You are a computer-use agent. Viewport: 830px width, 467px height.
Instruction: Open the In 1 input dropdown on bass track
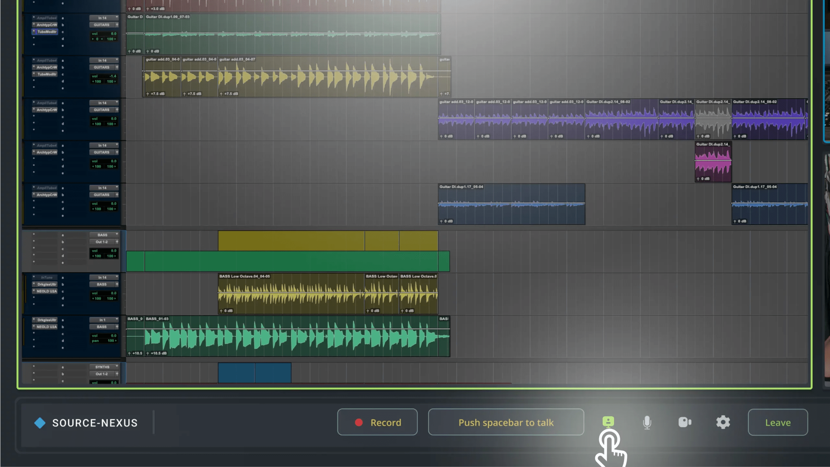tap(104, 320)
